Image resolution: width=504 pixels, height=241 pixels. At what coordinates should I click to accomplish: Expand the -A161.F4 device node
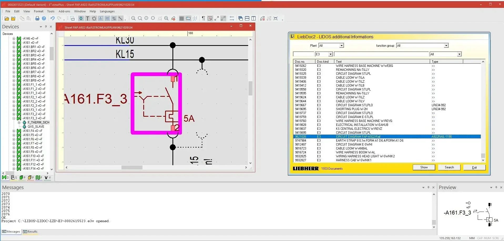14,131
